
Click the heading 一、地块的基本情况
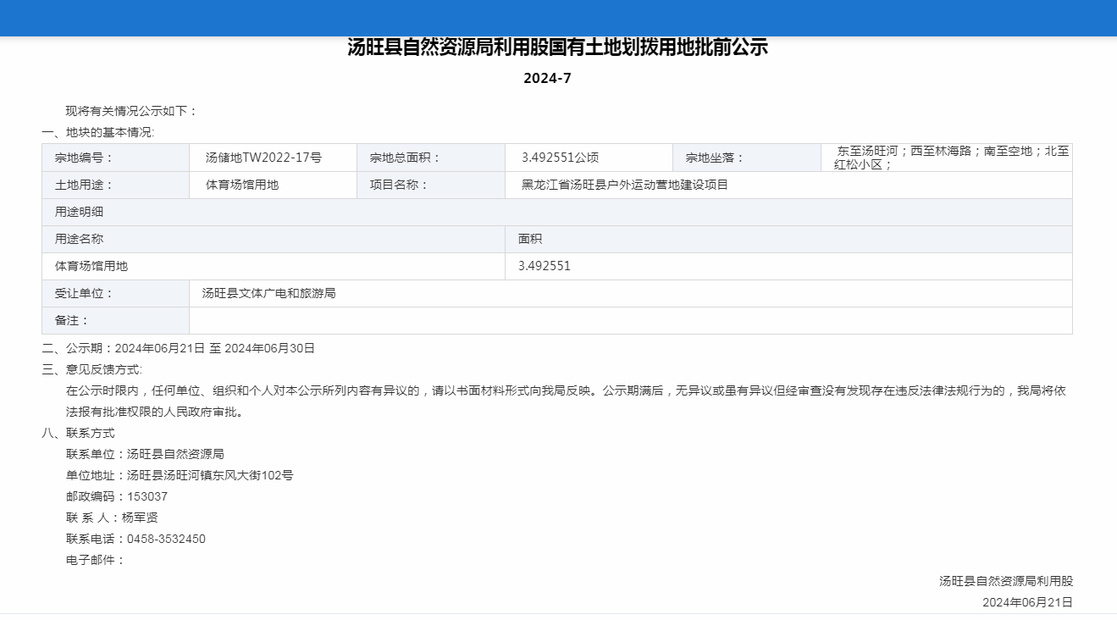point(98,133)
